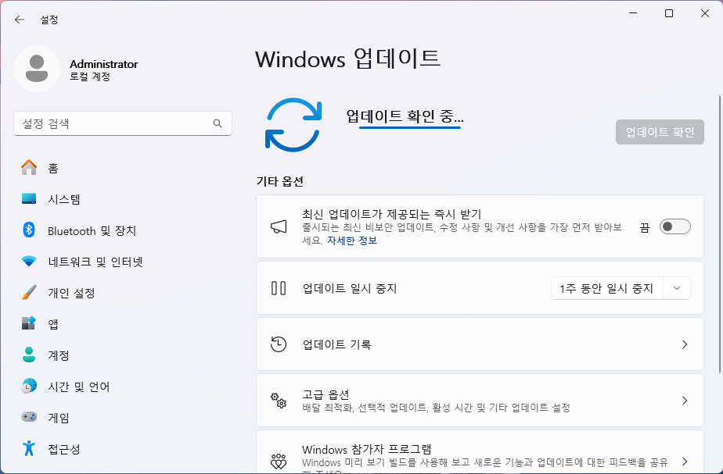Open Windows 참가자 프로그램 row
Image resolution: width=723 pixels, height=474 pixels.
480,453
